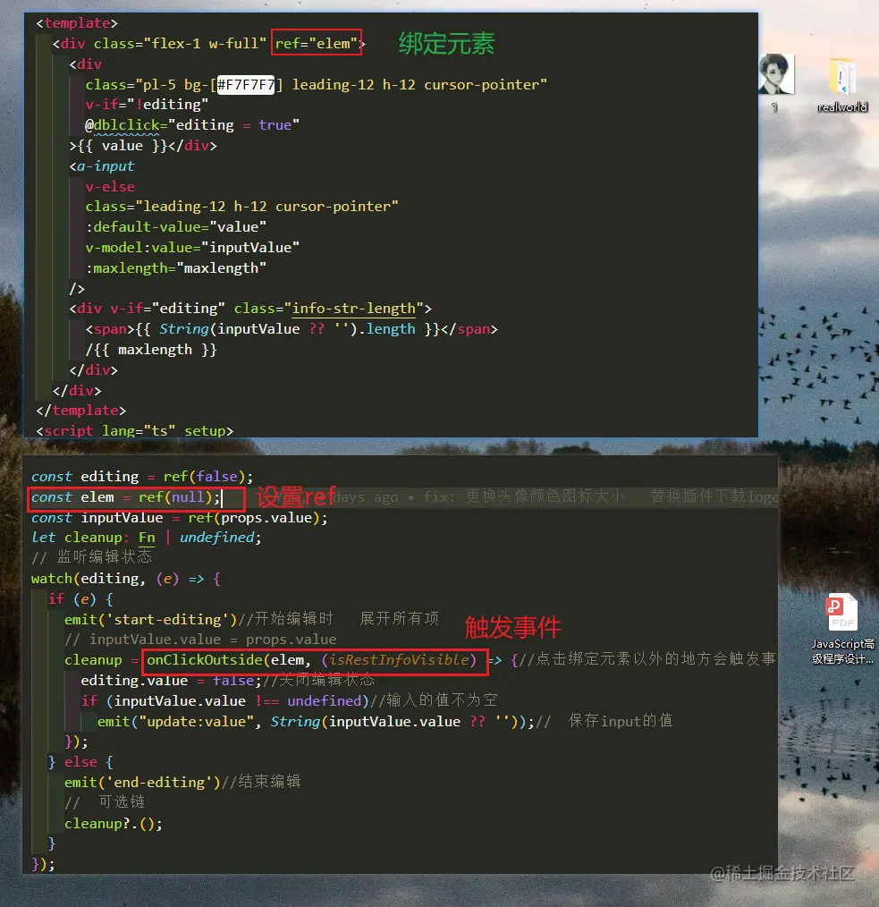The width and height of the screenshot is (879, 907).
Task: Click the let cleanup declaration line
Action: [x=147, y=538]
